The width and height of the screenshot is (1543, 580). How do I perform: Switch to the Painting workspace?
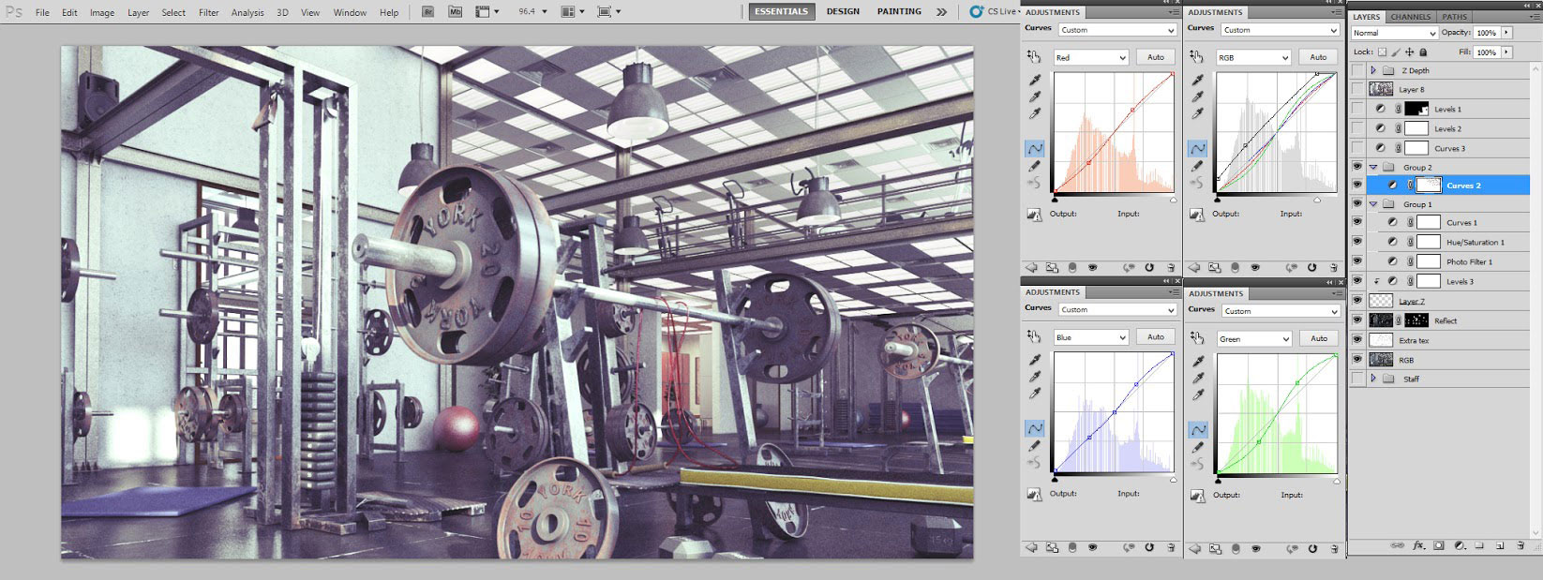click(899, 11)
